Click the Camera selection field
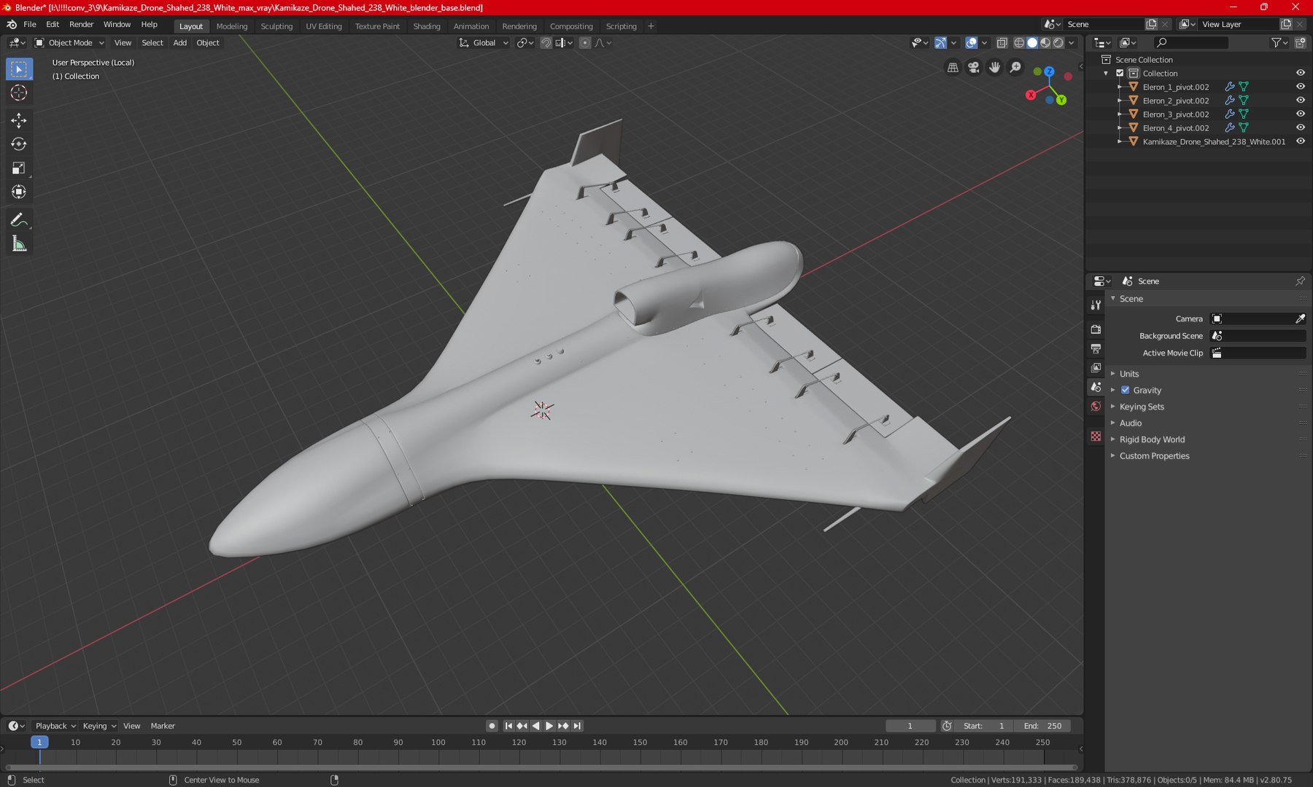This screenshot has width=1313, height=787. point(1252,318)
